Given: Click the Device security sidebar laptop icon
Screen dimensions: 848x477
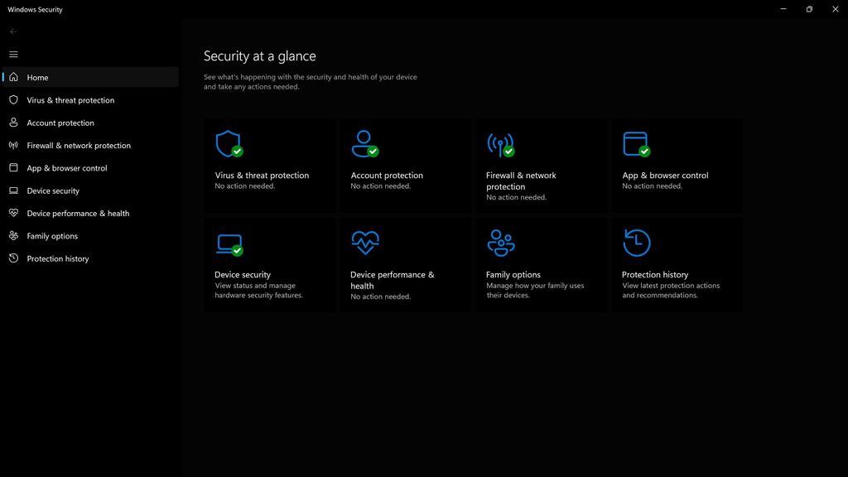Looking at the screenshot, I should point(13,190).
